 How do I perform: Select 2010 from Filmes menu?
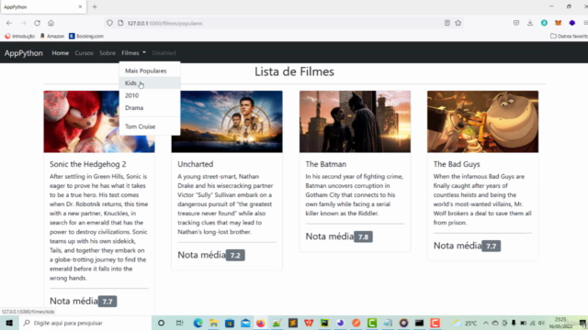(x=150, y=95)
